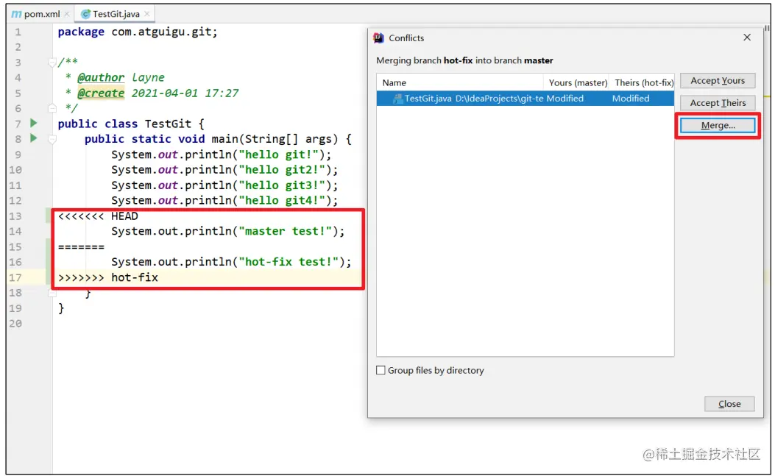This screenshot has height=476, width=775.
Task: Click the >>>>>>> hot-fix marker line
Action: (x=107, y=277)
